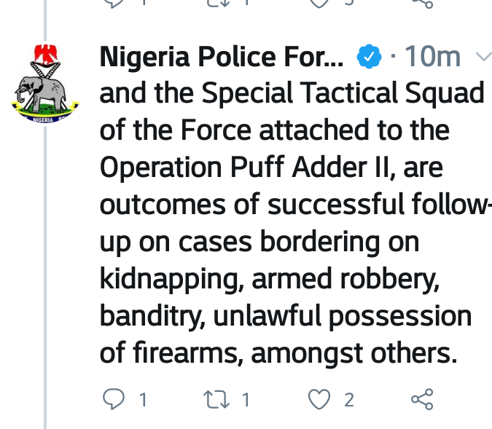Open the tweet via the 10m timestamp

(x=432, y=57)
